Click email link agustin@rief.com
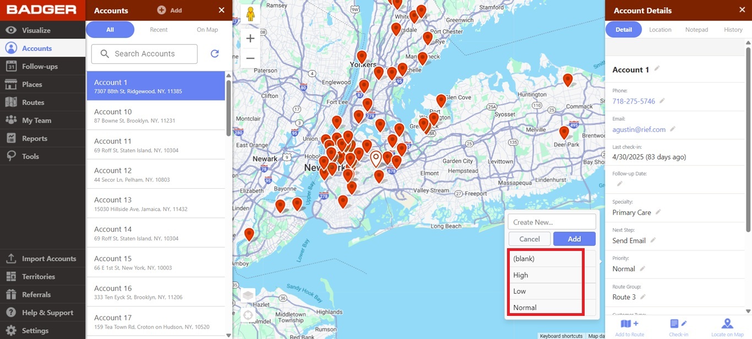 point(639,129)
